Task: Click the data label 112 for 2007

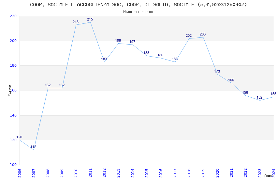Action: tap(33, 147)
